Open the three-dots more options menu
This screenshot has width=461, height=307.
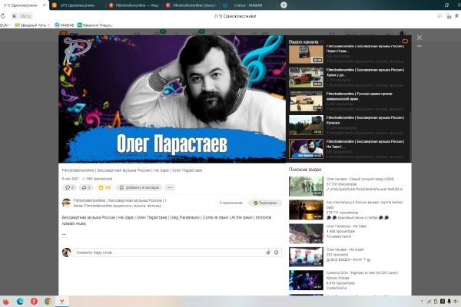(x=170, y=187)
